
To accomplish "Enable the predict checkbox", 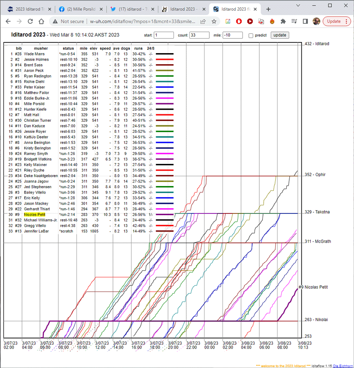I will coord(251,35).
